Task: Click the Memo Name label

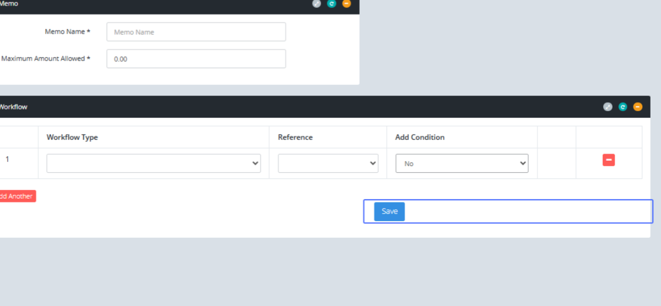Action: [x=67, y=32]
